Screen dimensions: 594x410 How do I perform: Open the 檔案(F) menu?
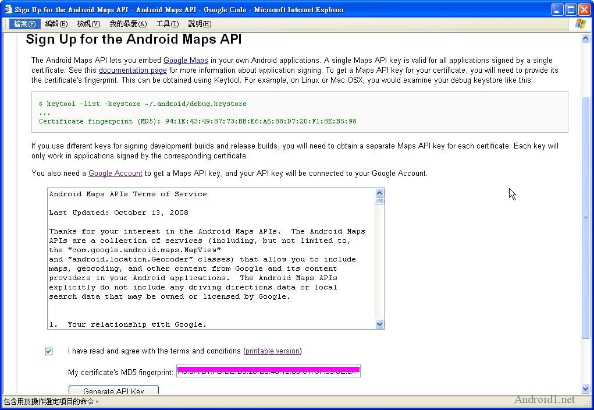point(24,24)
